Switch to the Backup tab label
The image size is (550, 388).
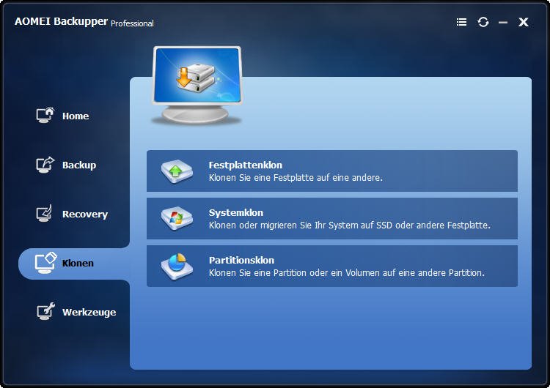click(79, 165)
